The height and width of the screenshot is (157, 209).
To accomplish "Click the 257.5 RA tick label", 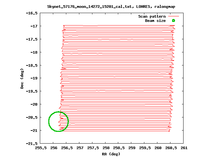I will (93, 148).
